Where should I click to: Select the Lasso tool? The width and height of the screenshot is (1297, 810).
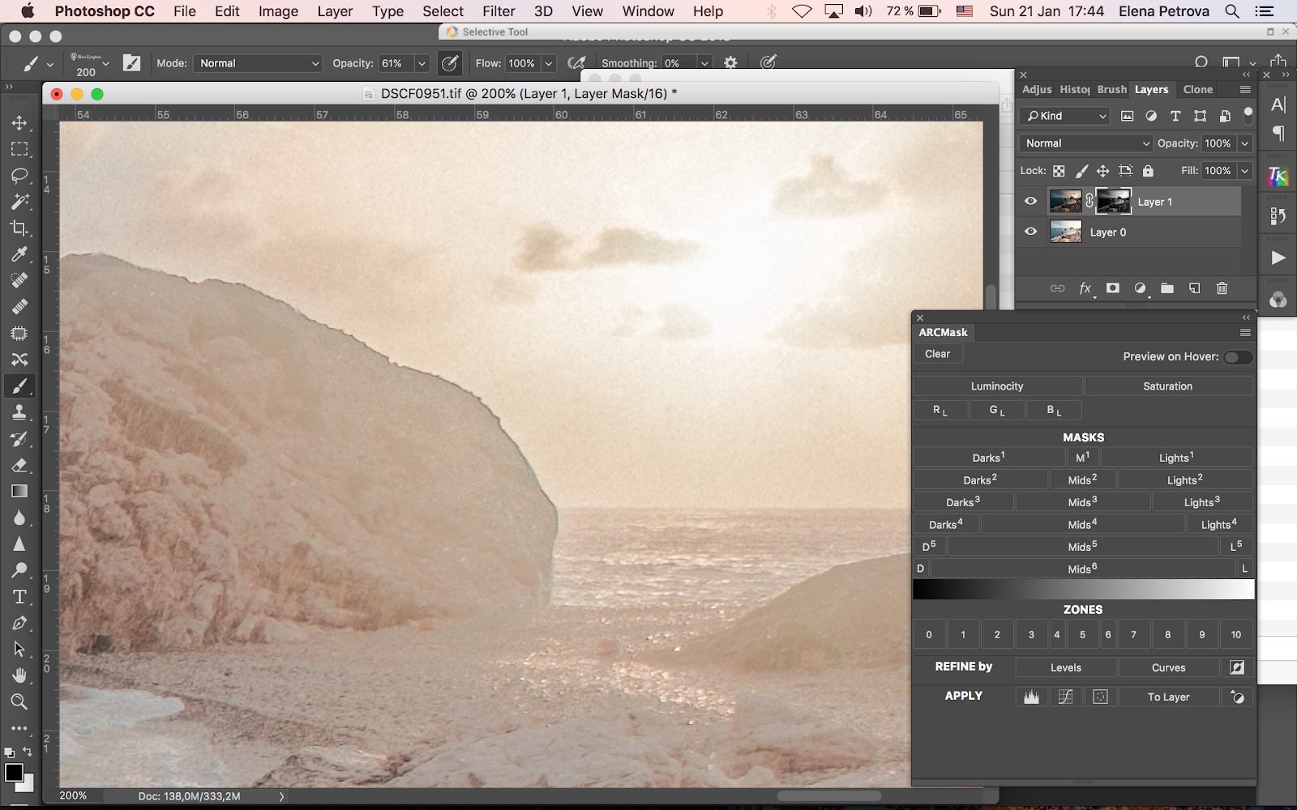[19, 176]
